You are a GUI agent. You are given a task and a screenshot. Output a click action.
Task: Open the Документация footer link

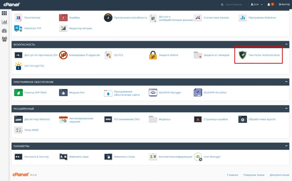coord(279,175)
